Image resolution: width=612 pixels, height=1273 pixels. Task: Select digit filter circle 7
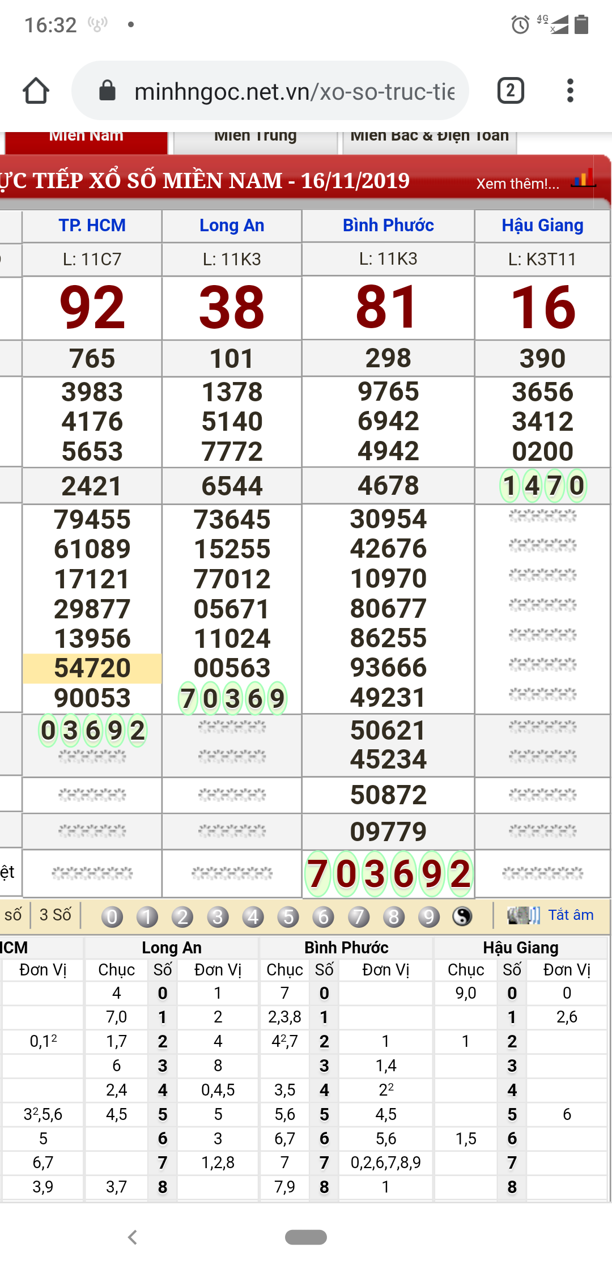point(359,916)
